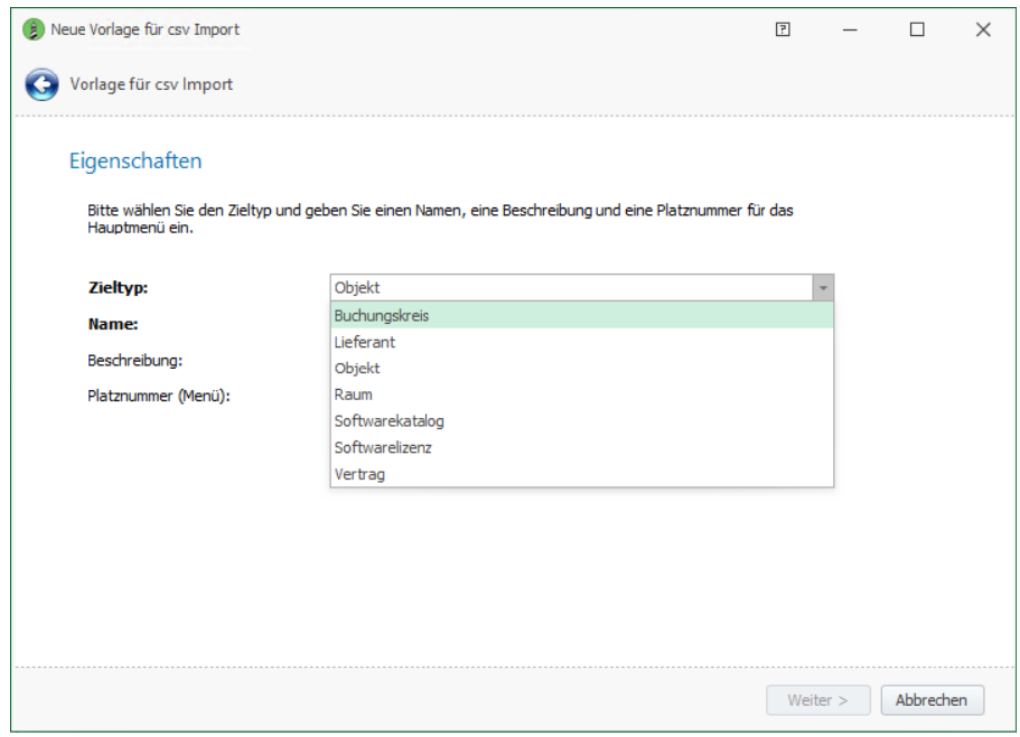Image resolution: width=1020 pixels, height=737 pixels.
Task: Collapse the Zieltyp dropdown using its arrow
Action: tap(823, 288)
